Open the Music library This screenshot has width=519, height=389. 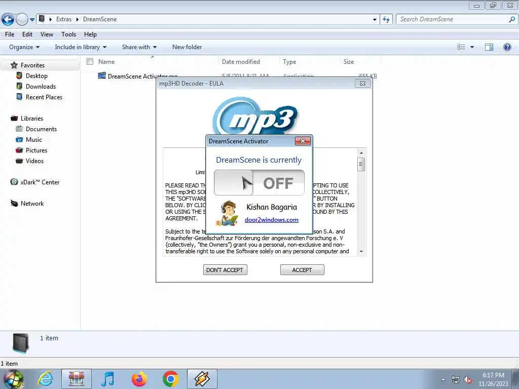[34, 140]
